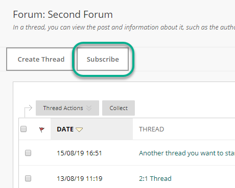This screenshot has width=235, height=188.
Task: Sort by the DATE column header
Action: 91,129
